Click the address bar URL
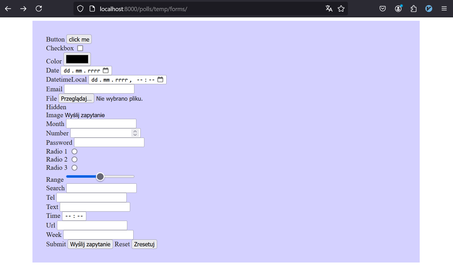 (x=144, y=9)
